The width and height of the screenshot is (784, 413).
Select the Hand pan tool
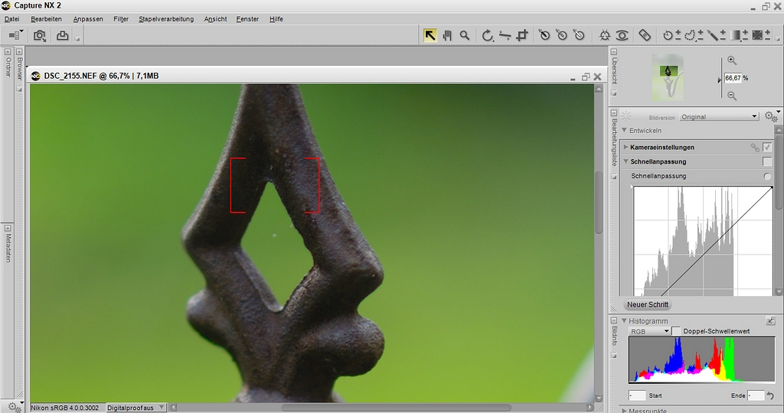447,35
